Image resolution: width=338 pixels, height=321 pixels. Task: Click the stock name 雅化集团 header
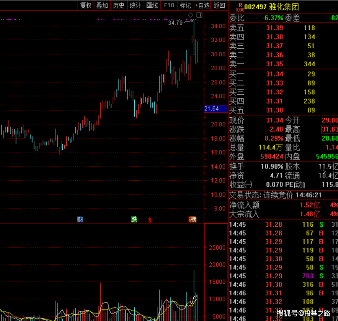click(284, 7)
